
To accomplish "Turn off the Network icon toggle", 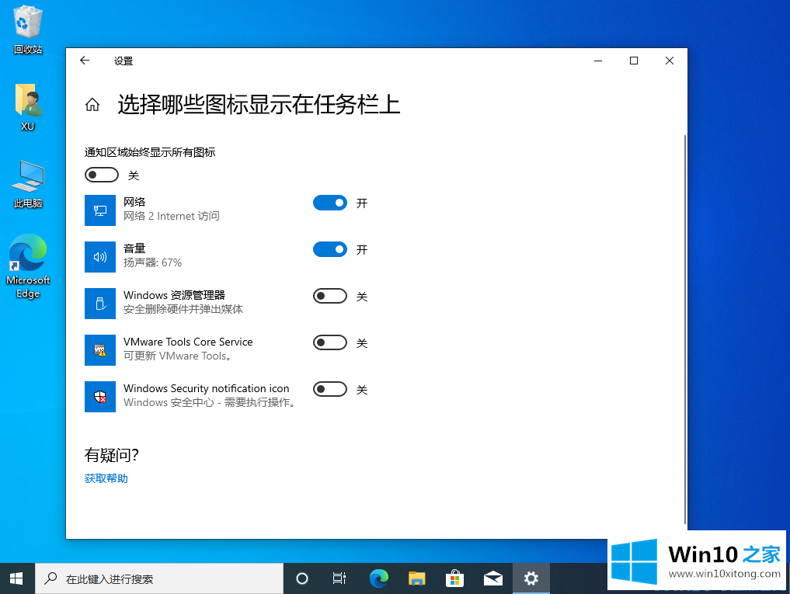I will tap(329, 203).
